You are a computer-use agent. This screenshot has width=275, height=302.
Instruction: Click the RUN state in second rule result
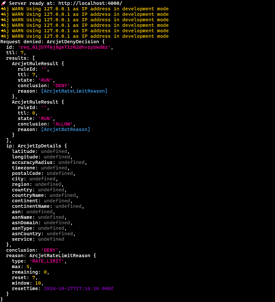pos(45,118)
